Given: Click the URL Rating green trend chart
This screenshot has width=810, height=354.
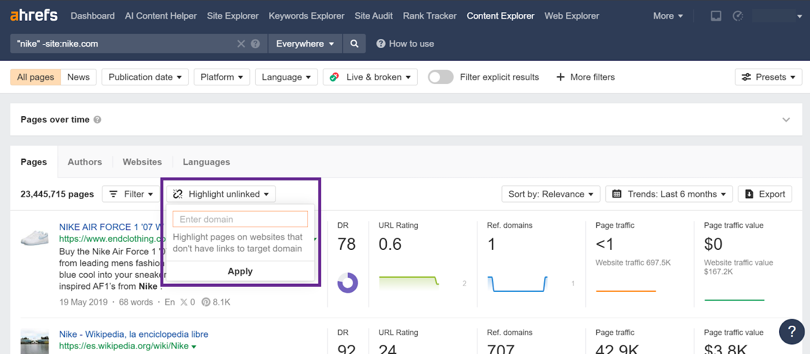Looking at the screenshot, I should tap(409, 282).
